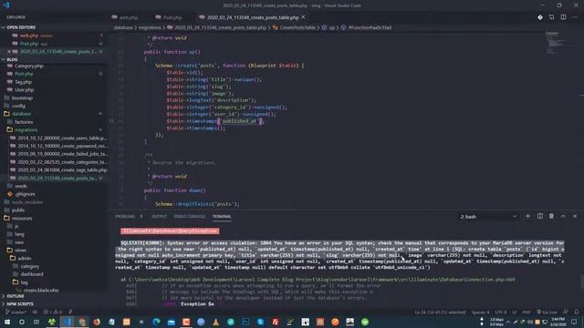Click the code minimap preview
Image resolution: width=584 pixels, height=328 pixels.
click(555, 43)
